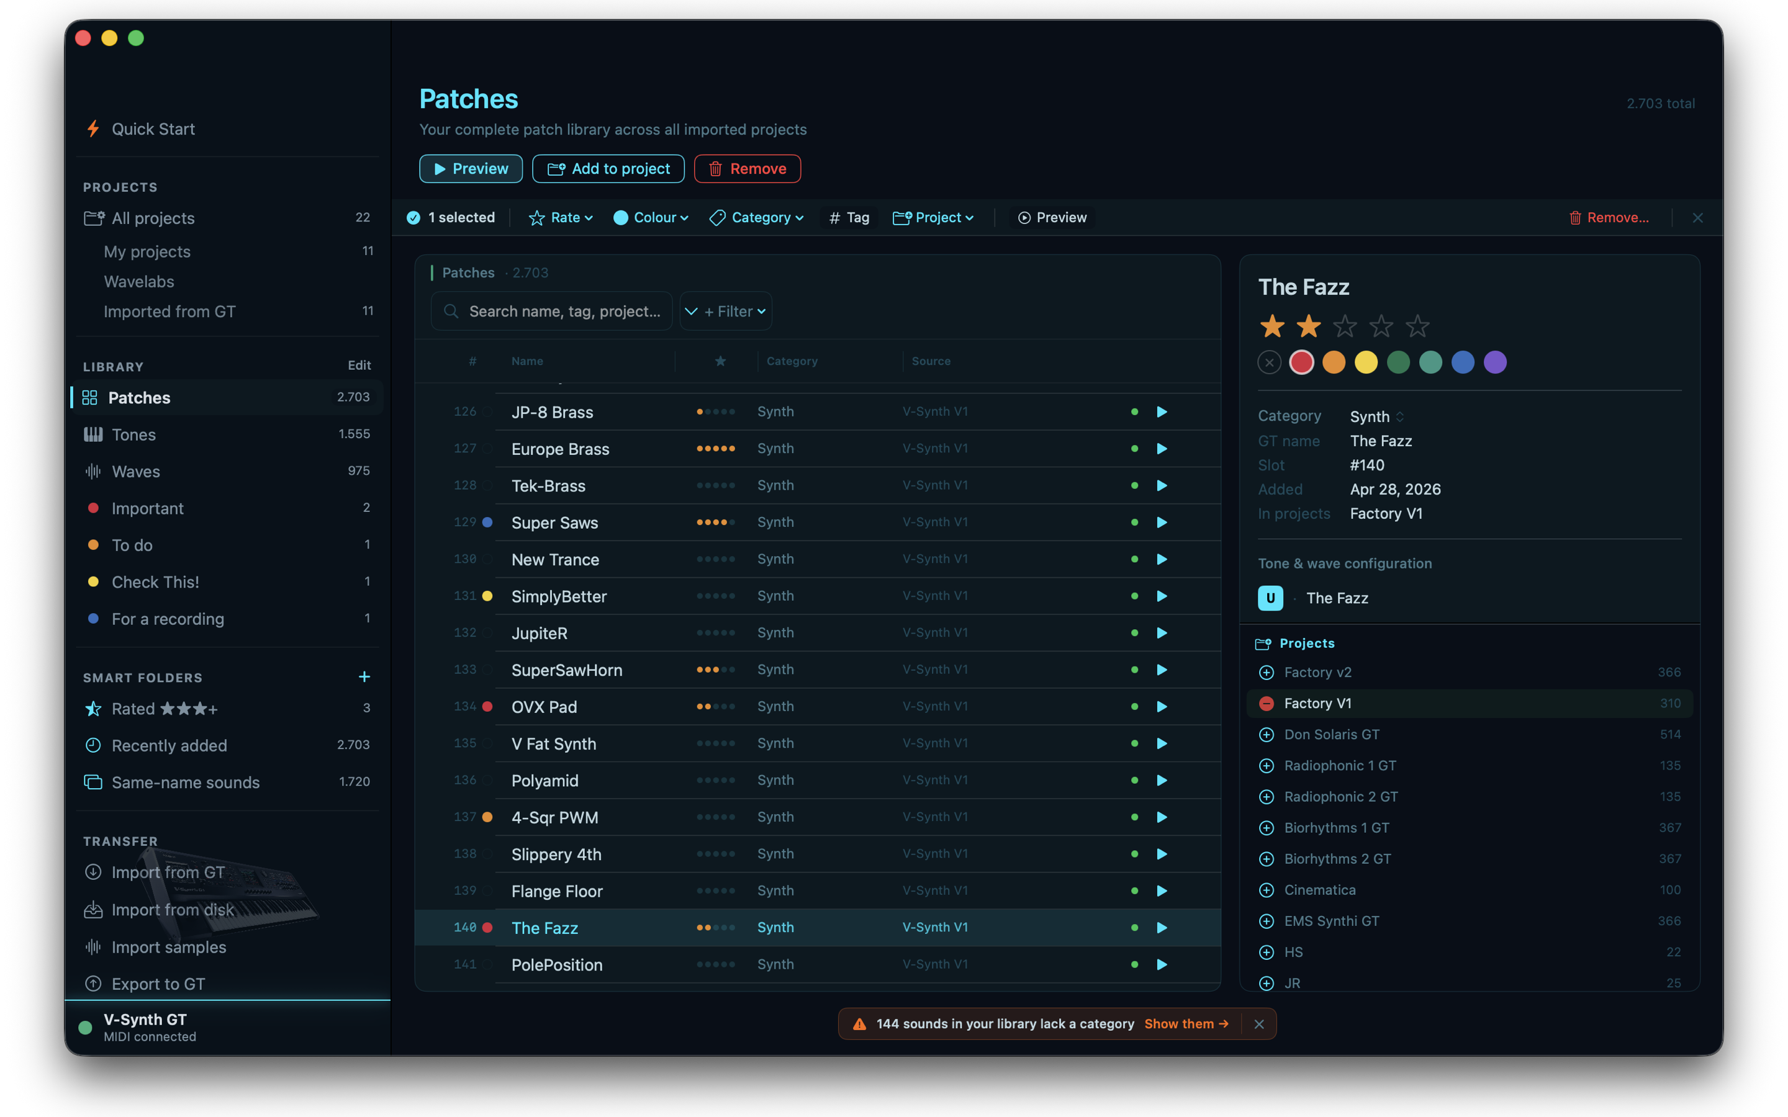The width and height of the screenshot is (1788, 1117).
Task: Sort by the Category column header
Action: pyautogui.click(x=792, y=361)
